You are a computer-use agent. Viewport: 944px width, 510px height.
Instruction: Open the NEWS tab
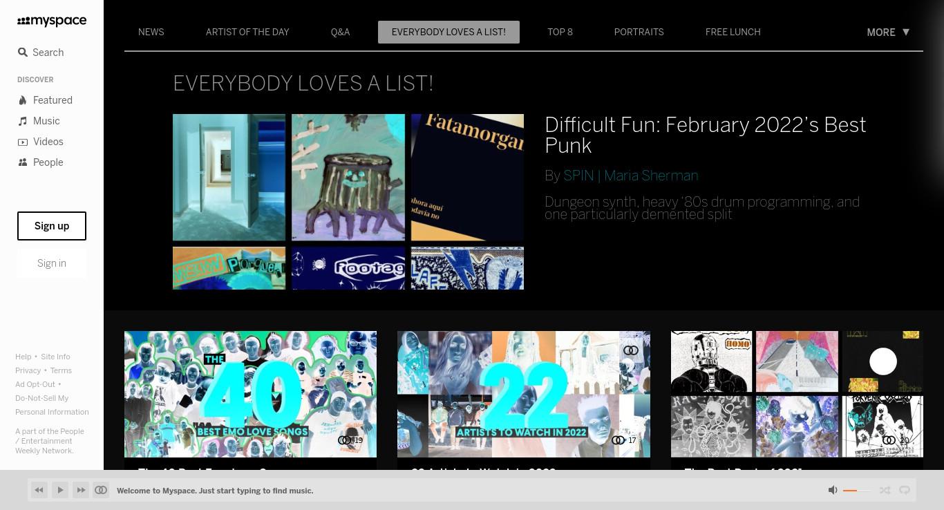click(151, 32)
